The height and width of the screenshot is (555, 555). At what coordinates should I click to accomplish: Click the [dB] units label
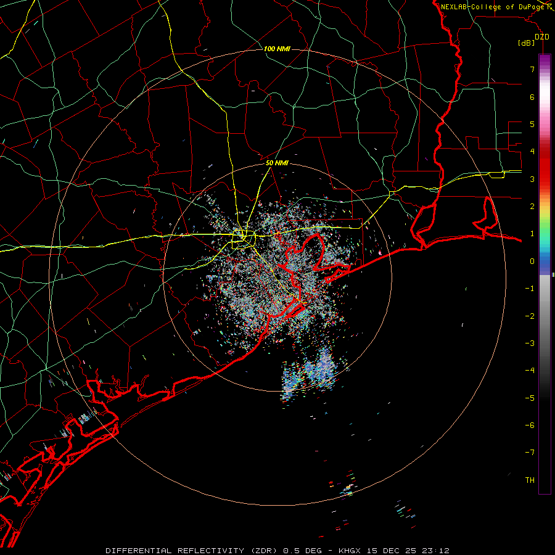point(527,43)
